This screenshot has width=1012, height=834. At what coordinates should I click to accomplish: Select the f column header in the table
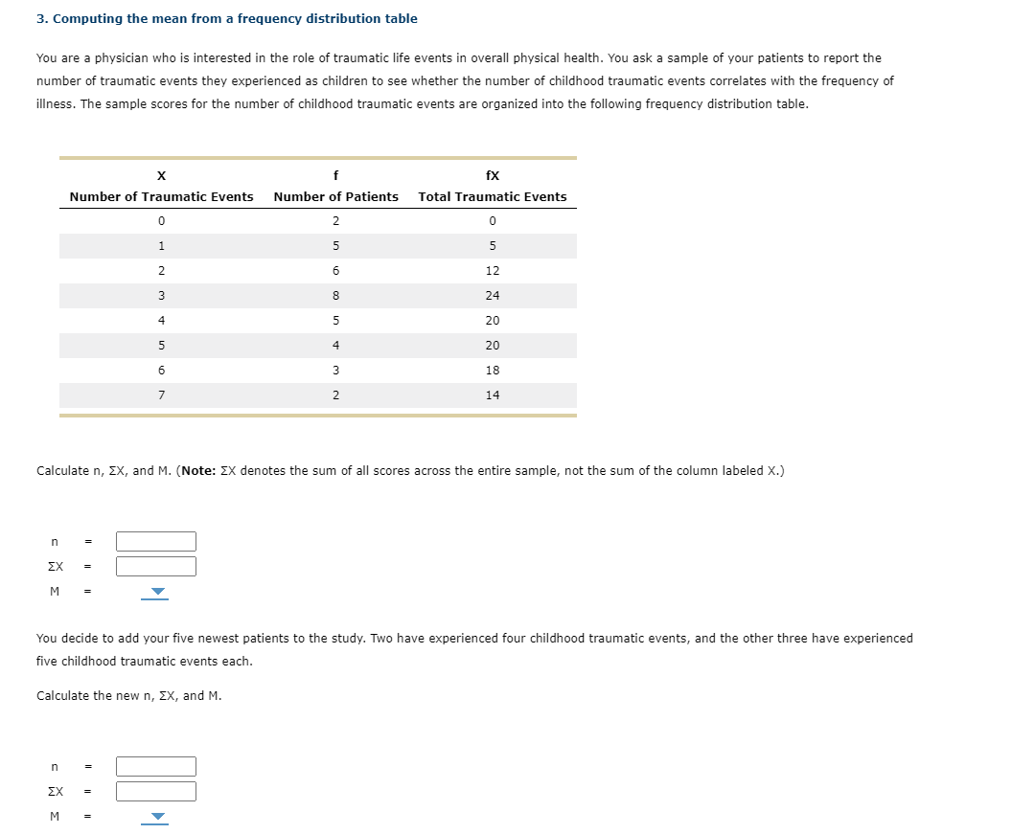[335, 175]
